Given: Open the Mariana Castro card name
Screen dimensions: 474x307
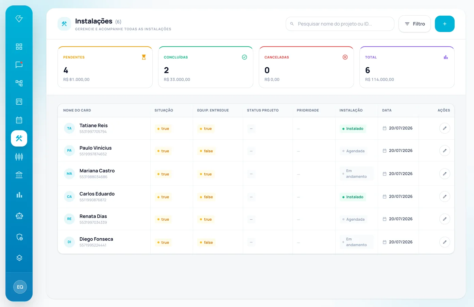Looking at the screenshot, I should point(97,171).
